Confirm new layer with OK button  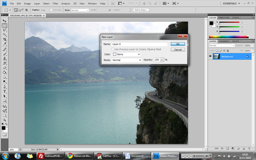(178, 44)
